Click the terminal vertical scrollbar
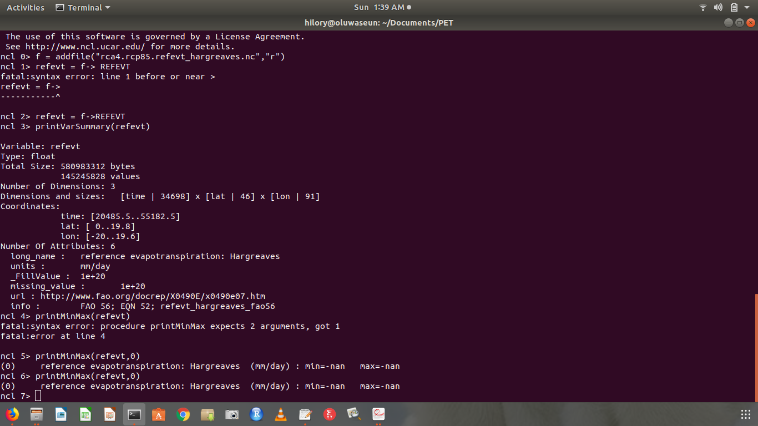The height and width of the screenshot is (426, 758). point(755,344)
